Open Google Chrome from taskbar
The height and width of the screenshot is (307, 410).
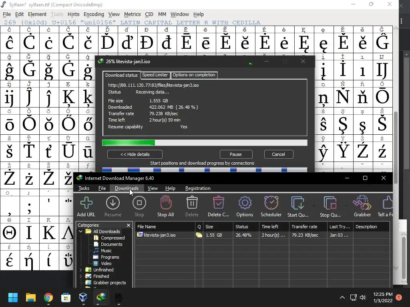tap(48, 297)
